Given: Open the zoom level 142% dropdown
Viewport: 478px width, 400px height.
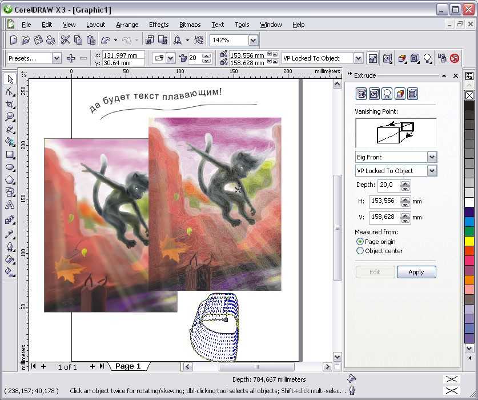Looking at the screenshot, I should point(253,40).
